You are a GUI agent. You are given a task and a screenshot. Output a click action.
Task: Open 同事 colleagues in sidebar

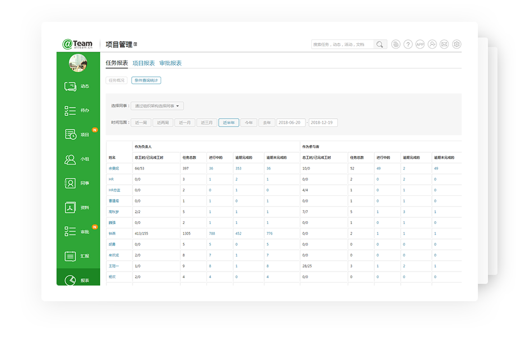coord(77,183)
